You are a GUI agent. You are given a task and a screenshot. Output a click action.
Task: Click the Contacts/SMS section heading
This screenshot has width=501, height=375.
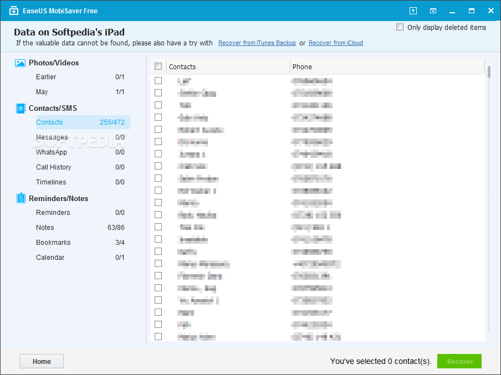(x=53, y=108)
